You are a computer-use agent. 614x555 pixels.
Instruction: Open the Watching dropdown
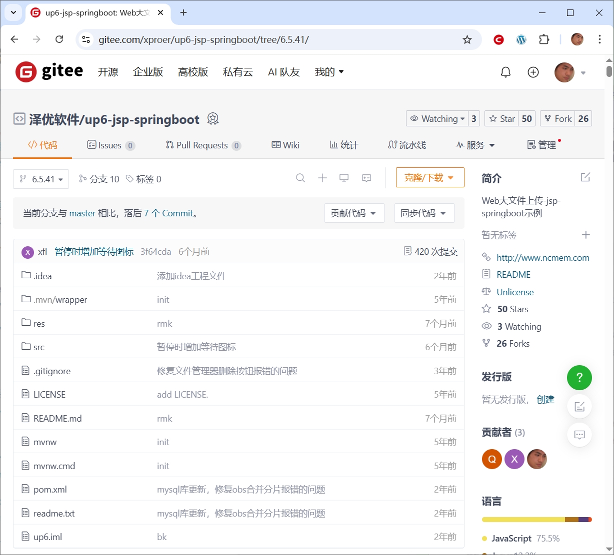(437, 118)
